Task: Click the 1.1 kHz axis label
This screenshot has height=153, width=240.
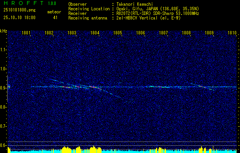Action: 3,50
